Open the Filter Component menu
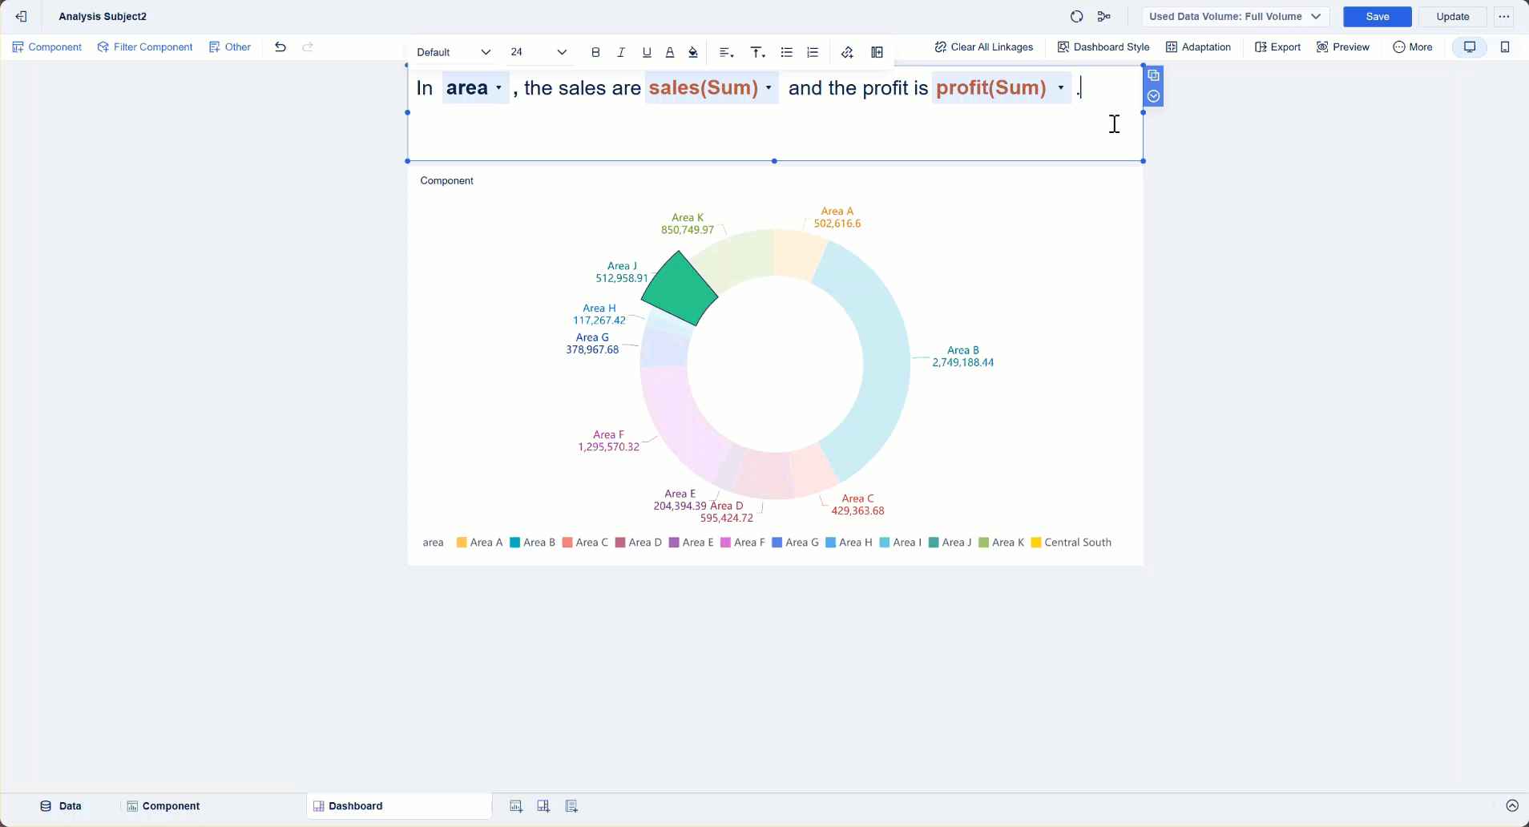The height and width of the screenshot is (827, 1529). point(145,47)
